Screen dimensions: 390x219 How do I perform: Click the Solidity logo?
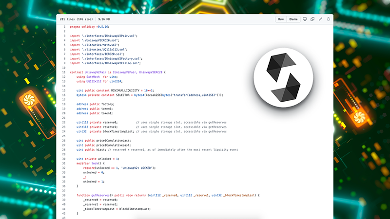(283, 77)
